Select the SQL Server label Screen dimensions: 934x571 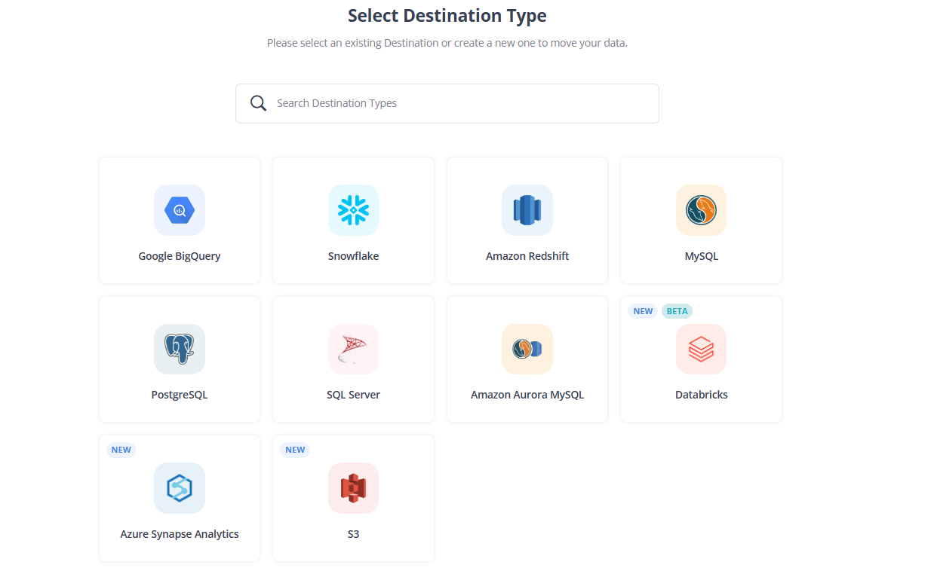353,395
